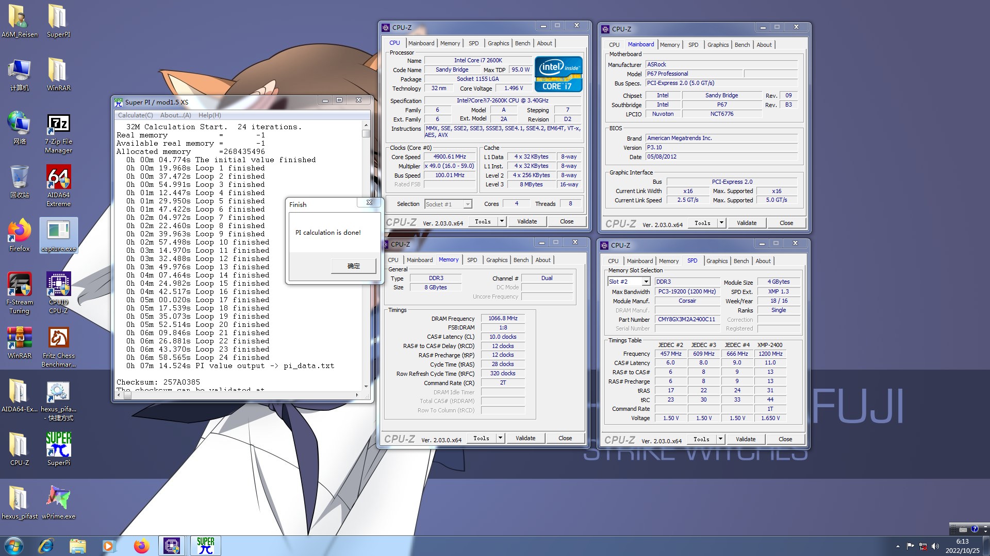Open Tools dropdown arrow in CPU tab window
Image resolution: width=990 pixels, height=556 pixels.
pyautogui.click(x=502, y=221)
